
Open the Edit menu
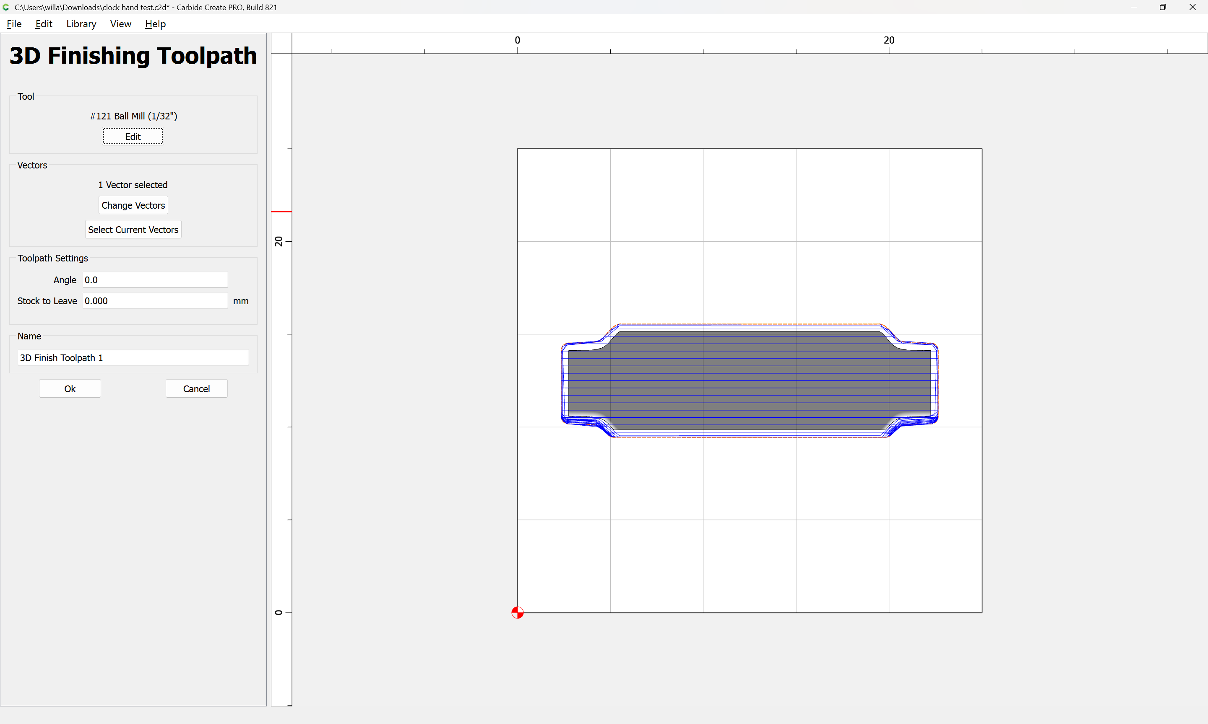click(44, 24)
